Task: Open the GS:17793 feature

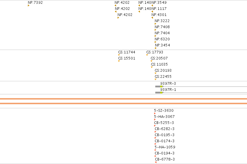Action: pyautogui.click(x=155, y=52)
